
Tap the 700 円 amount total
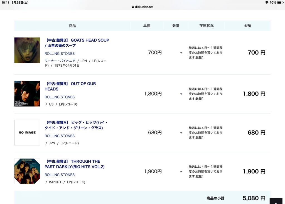point(256,52)
